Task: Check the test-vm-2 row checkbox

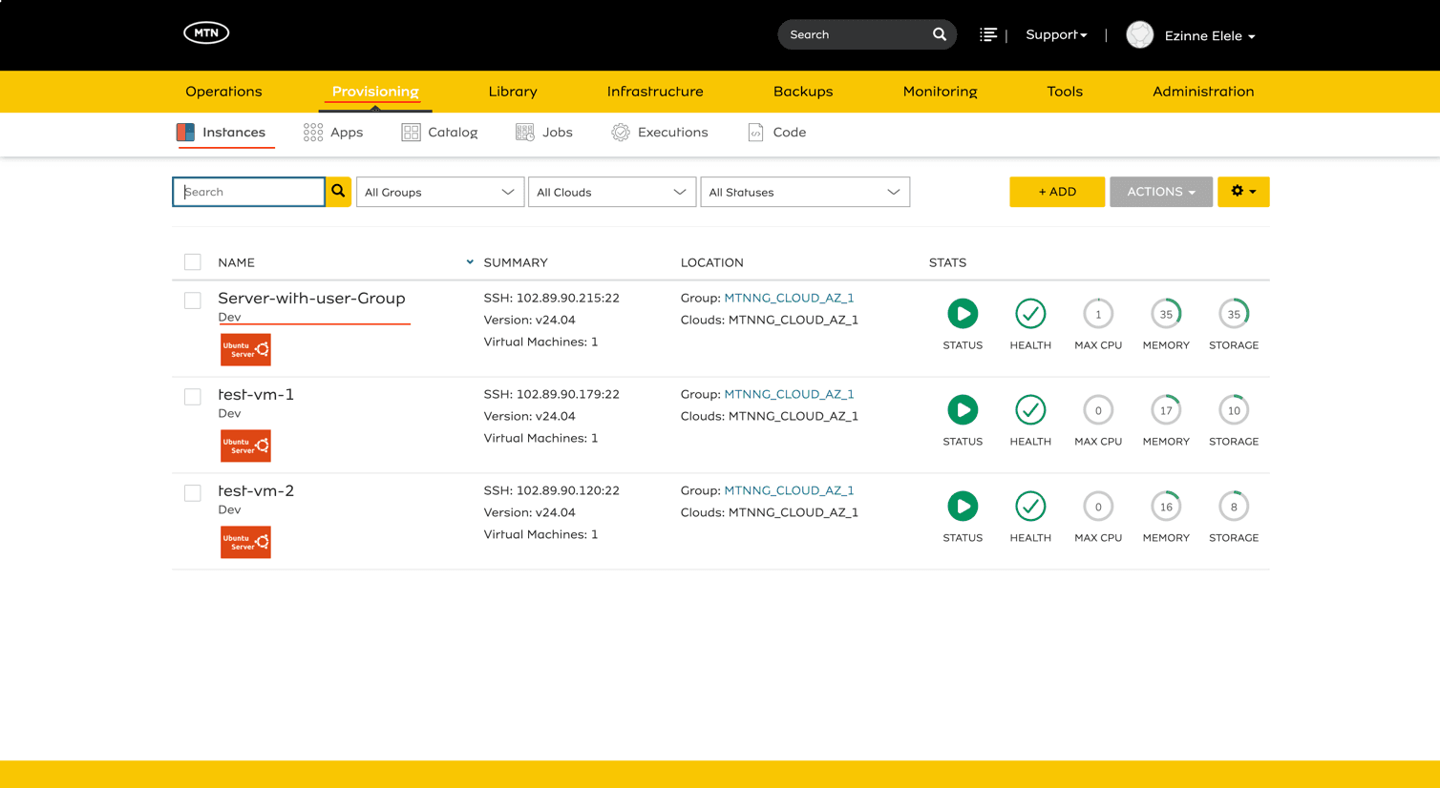Action: 193,493
